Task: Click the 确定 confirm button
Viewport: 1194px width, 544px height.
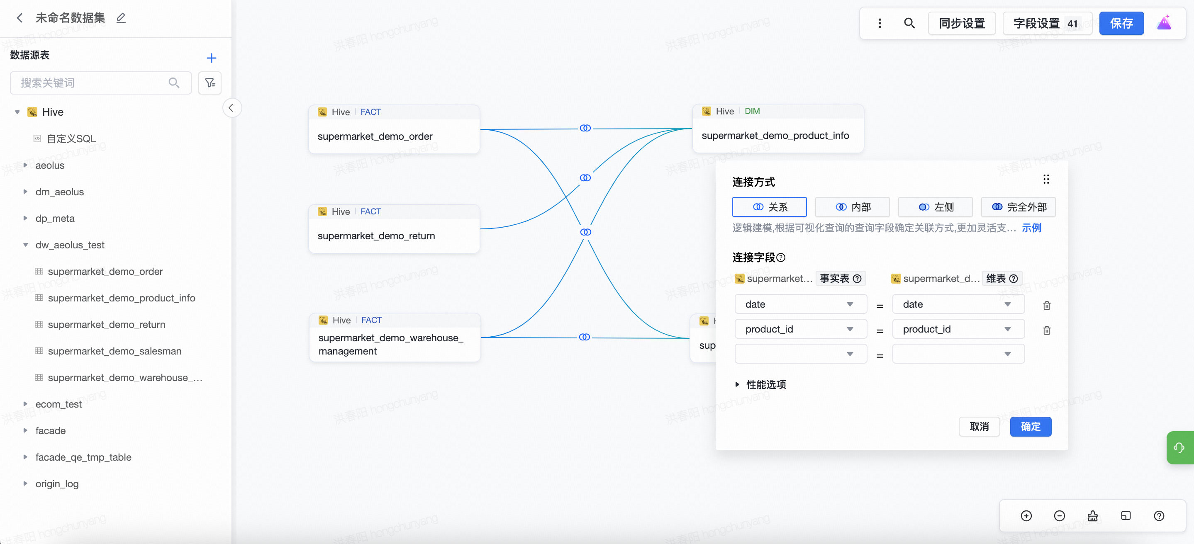Action: [1030, 426]
